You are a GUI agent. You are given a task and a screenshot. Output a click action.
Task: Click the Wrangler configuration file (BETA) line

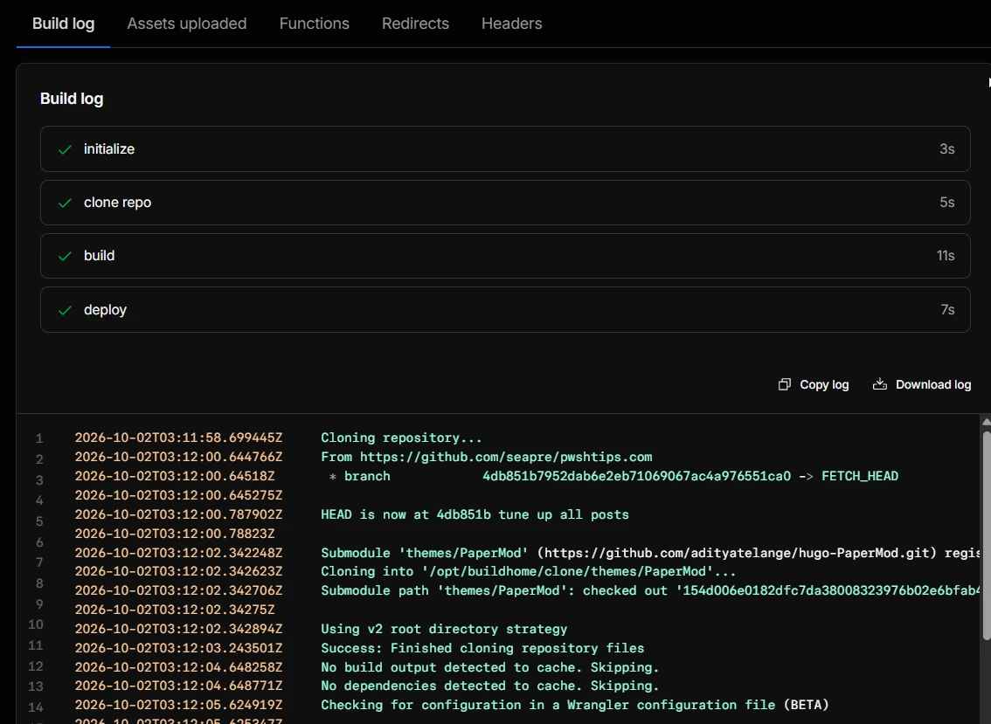(x=574, y=705)
